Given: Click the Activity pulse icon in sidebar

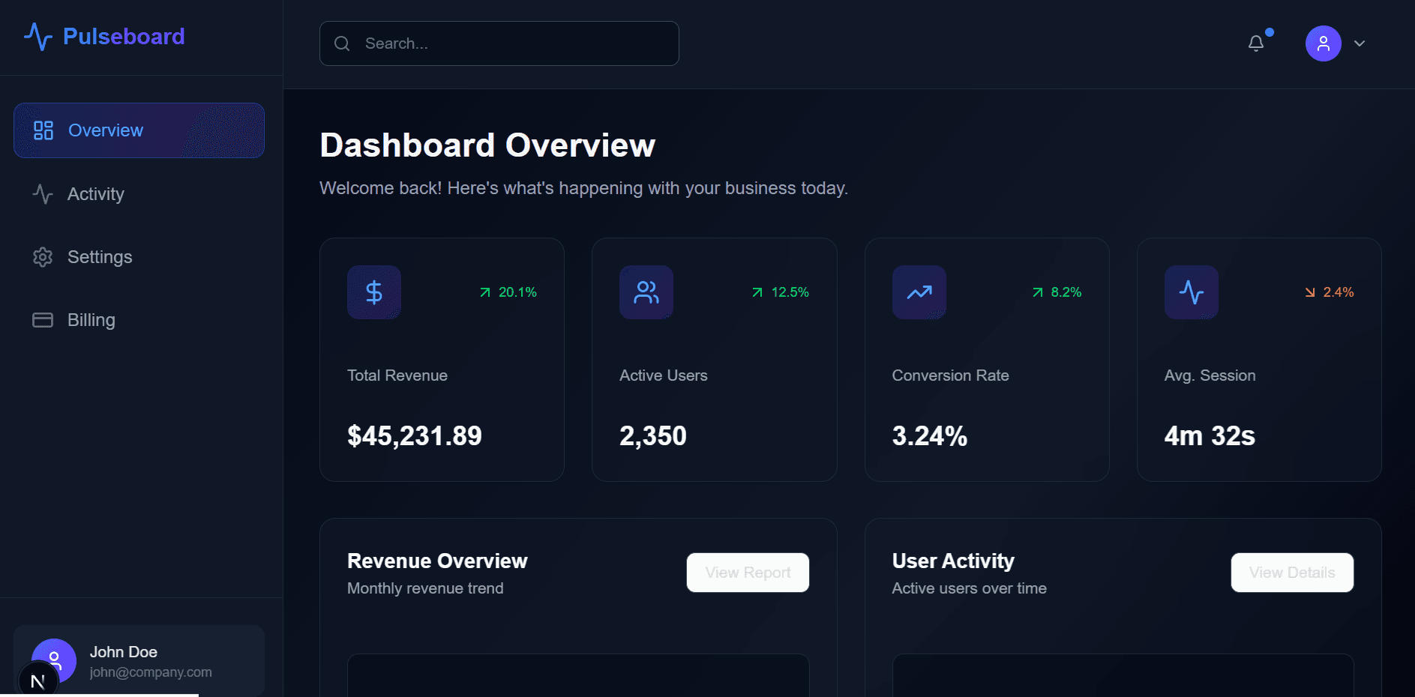Looking at the screenshot, I should point(43,194).
